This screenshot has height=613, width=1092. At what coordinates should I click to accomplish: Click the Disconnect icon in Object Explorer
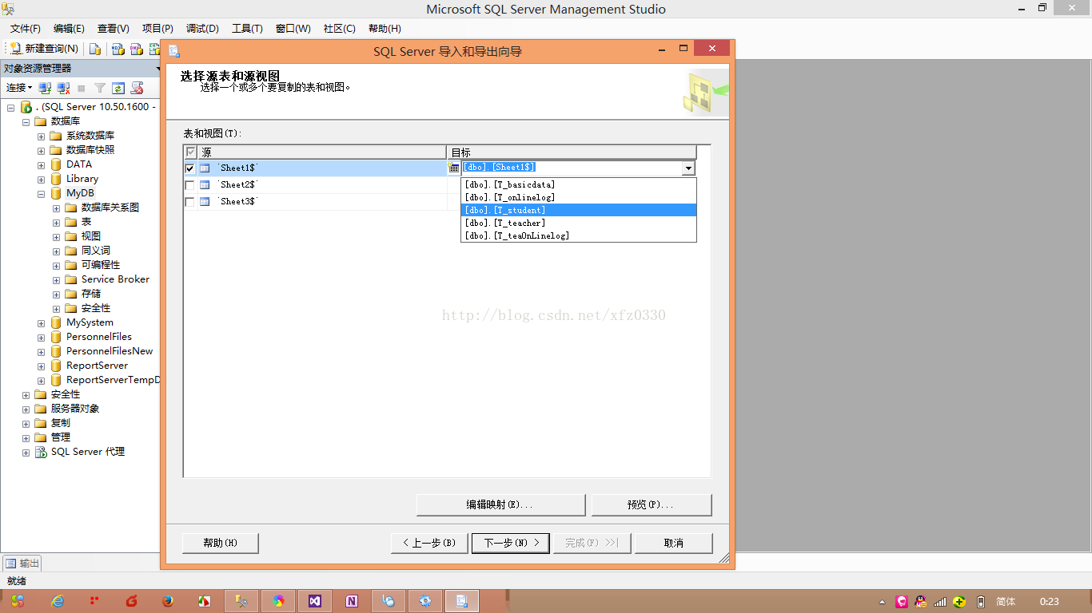click(x=63, y=88)
